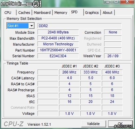Screen dimensions: 135x129
Task: Close the CPU-Z window
Action: tap(127, 2)
